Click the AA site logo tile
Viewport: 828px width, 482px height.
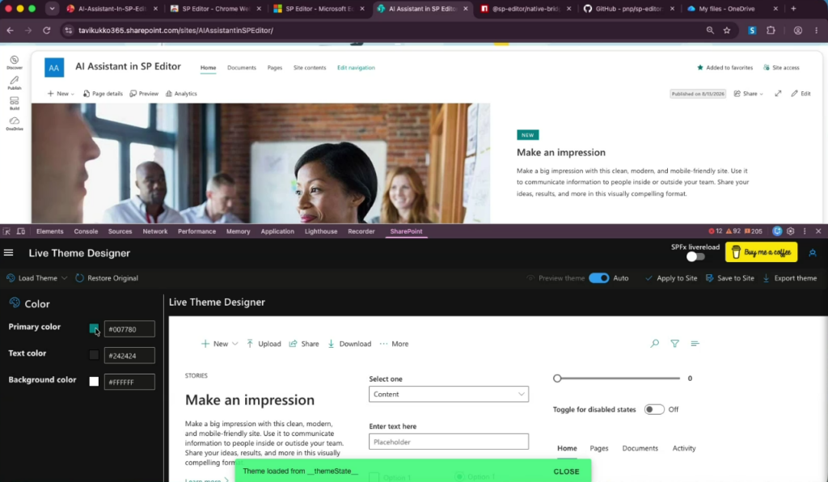(54, 68)
